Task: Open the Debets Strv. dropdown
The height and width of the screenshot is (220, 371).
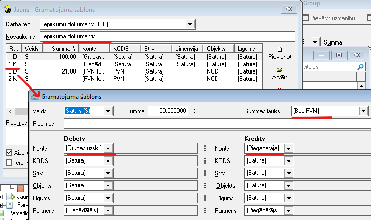Action: pos(108,173)
